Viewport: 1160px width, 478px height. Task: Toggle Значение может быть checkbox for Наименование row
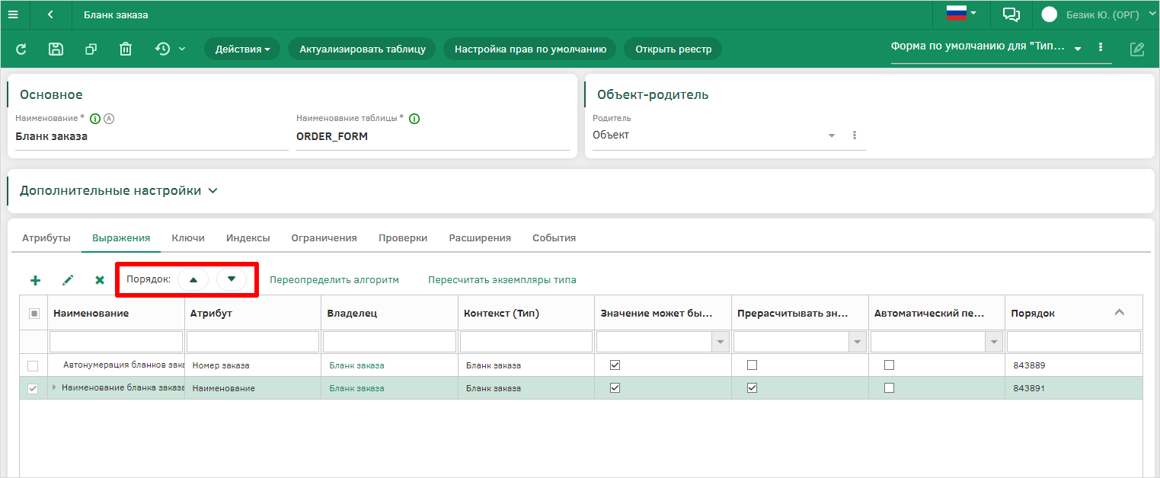click(x=615, y=388)
